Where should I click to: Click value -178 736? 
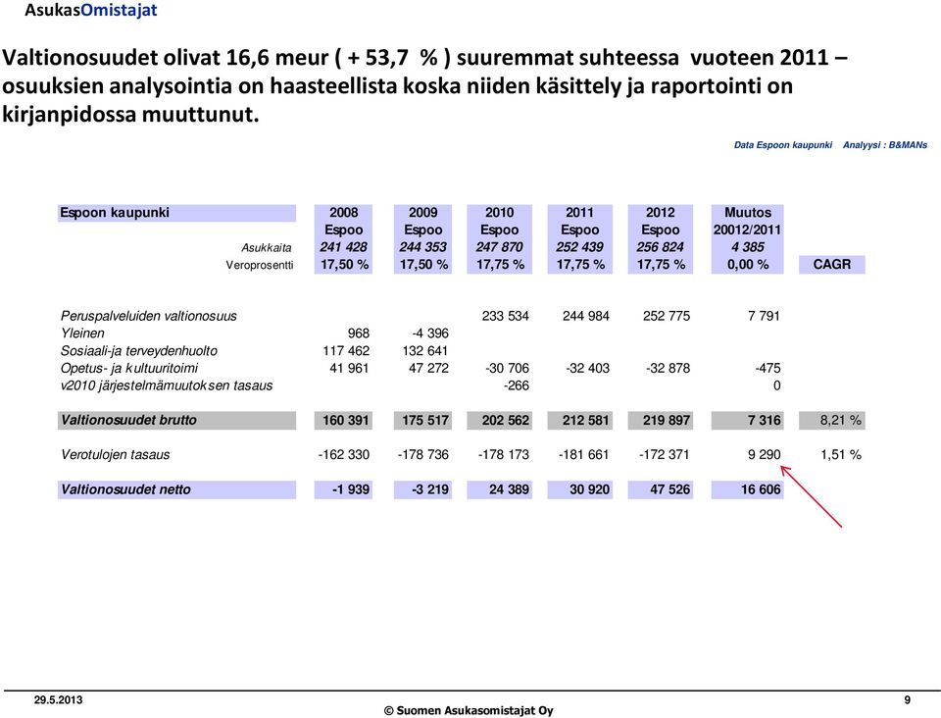pyautogui.click(x=423, y=455)
